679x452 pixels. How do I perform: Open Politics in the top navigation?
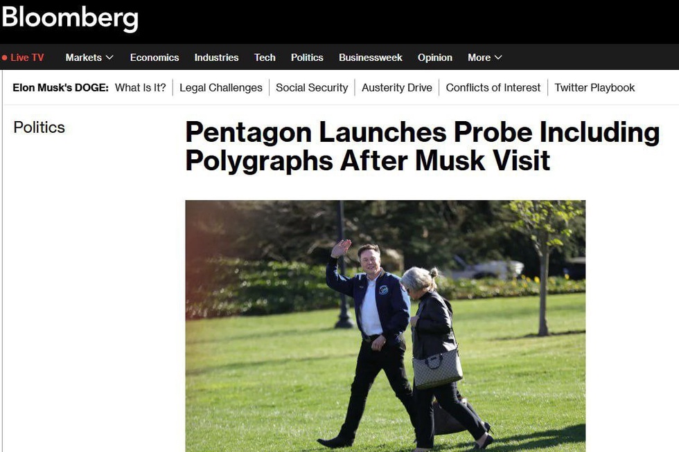[307, 57]
